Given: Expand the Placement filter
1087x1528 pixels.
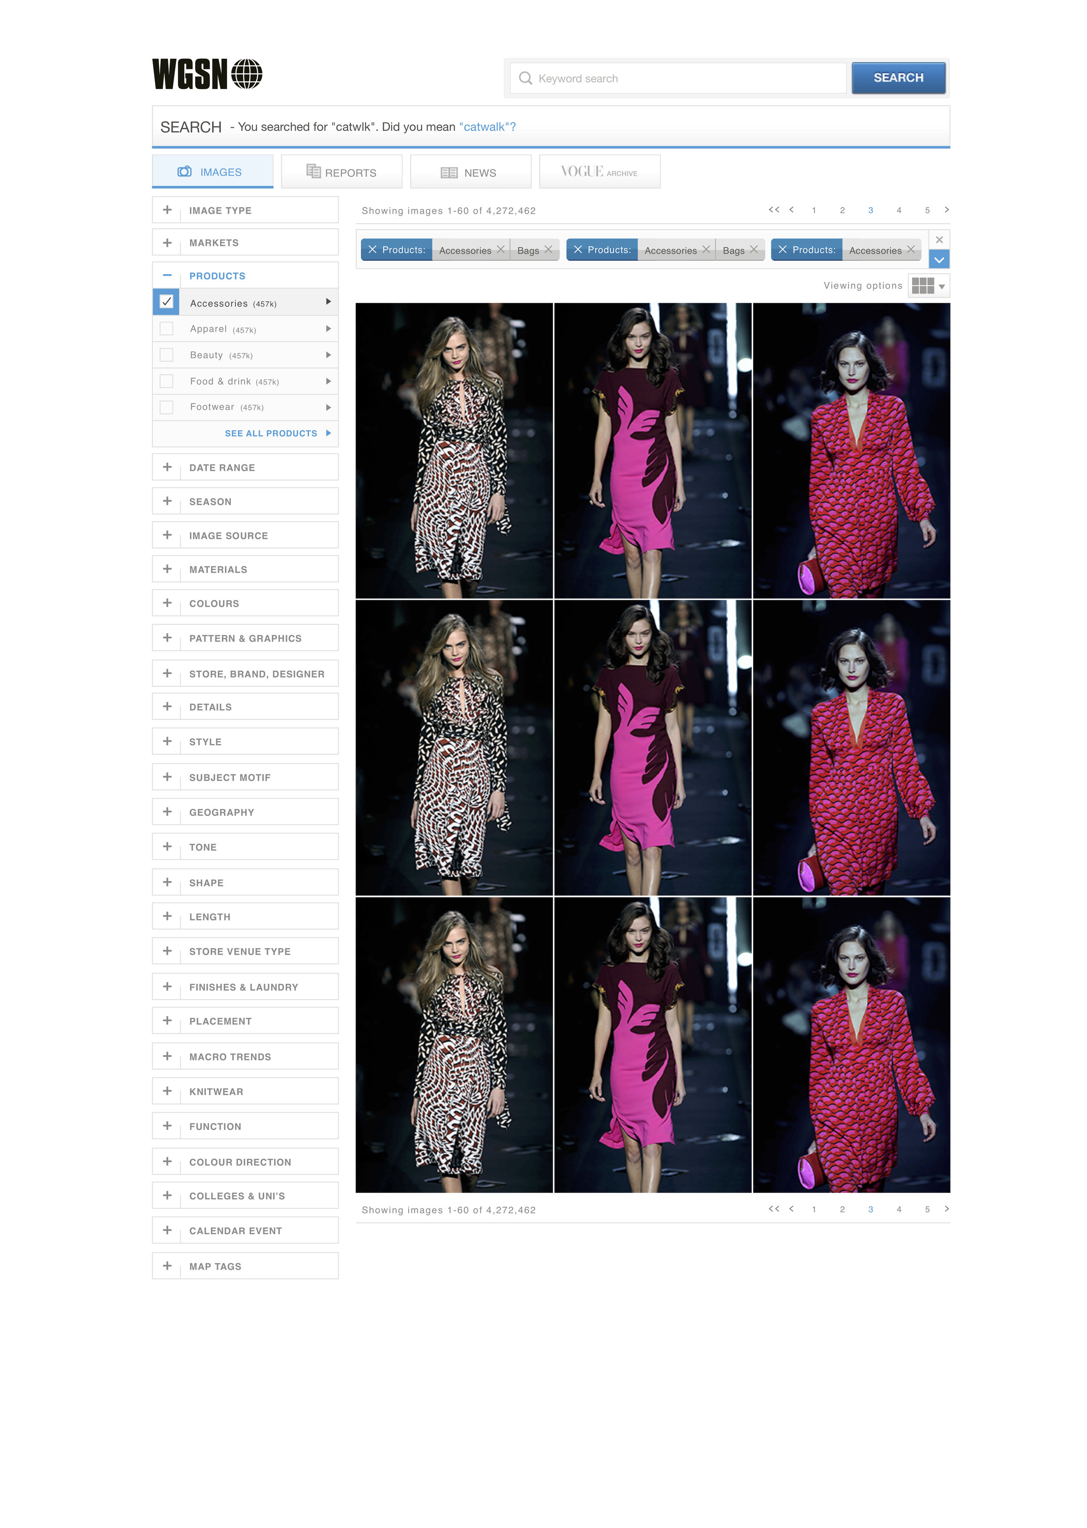Looking at the screenshot, I should (x=245, y=1020).
